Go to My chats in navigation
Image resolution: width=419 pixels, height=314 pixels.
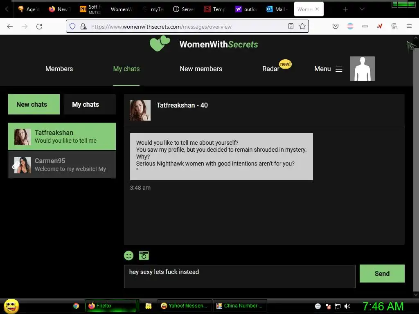click(x=126, y=69)
